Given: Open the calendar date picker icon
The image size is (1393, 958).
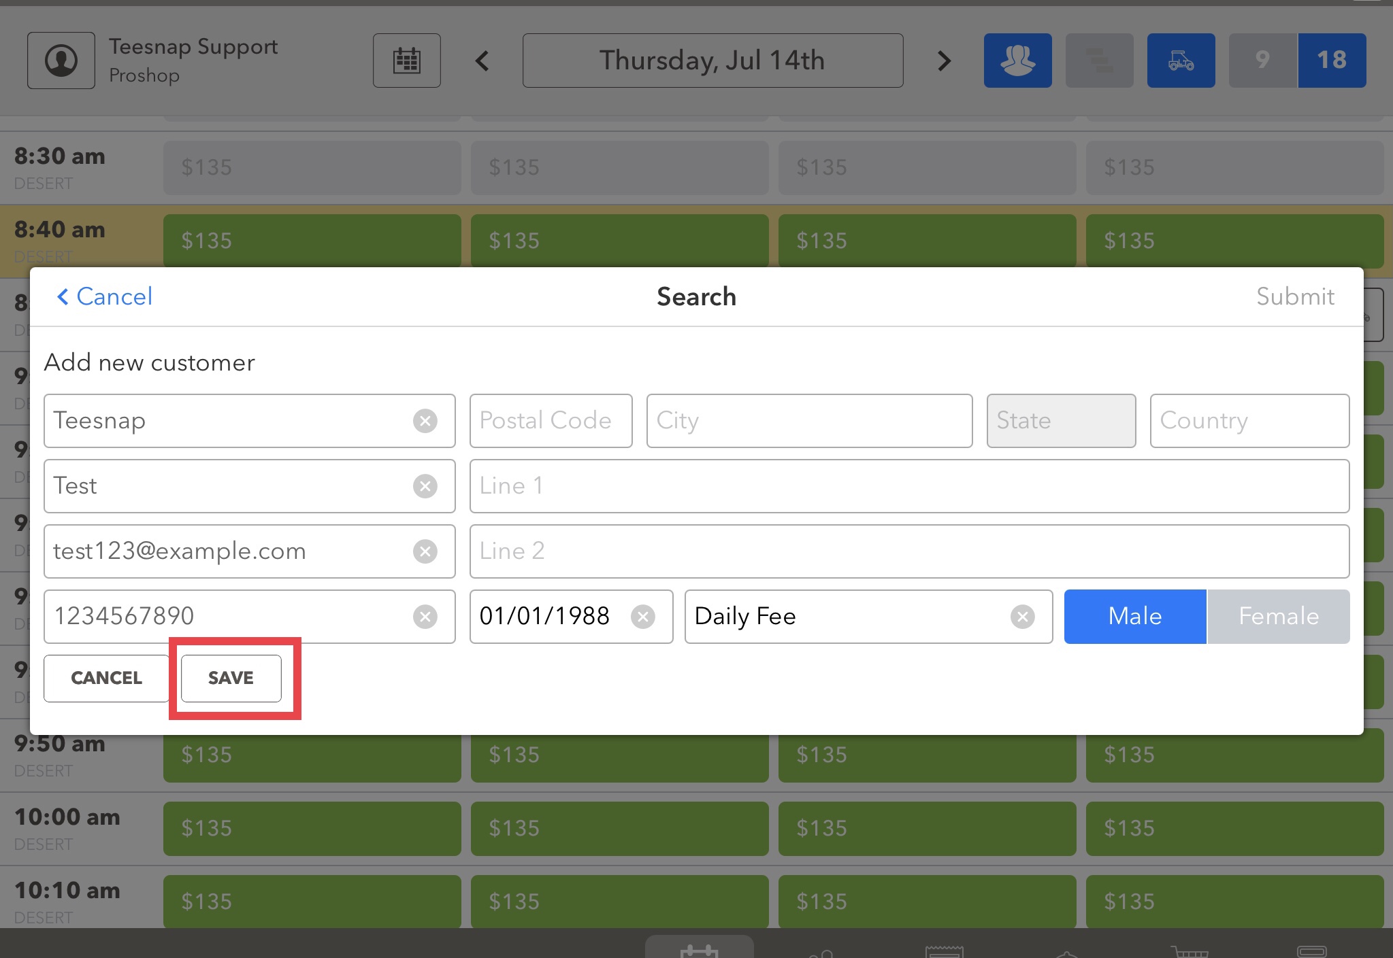Looking at the screenshot, I should (x=407, y=61).
